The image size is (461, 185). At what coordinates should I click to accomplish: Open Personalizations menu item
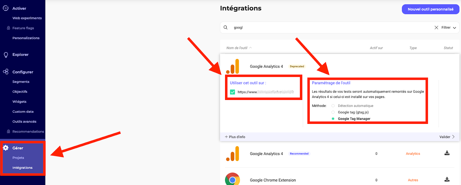click(26, 38)
